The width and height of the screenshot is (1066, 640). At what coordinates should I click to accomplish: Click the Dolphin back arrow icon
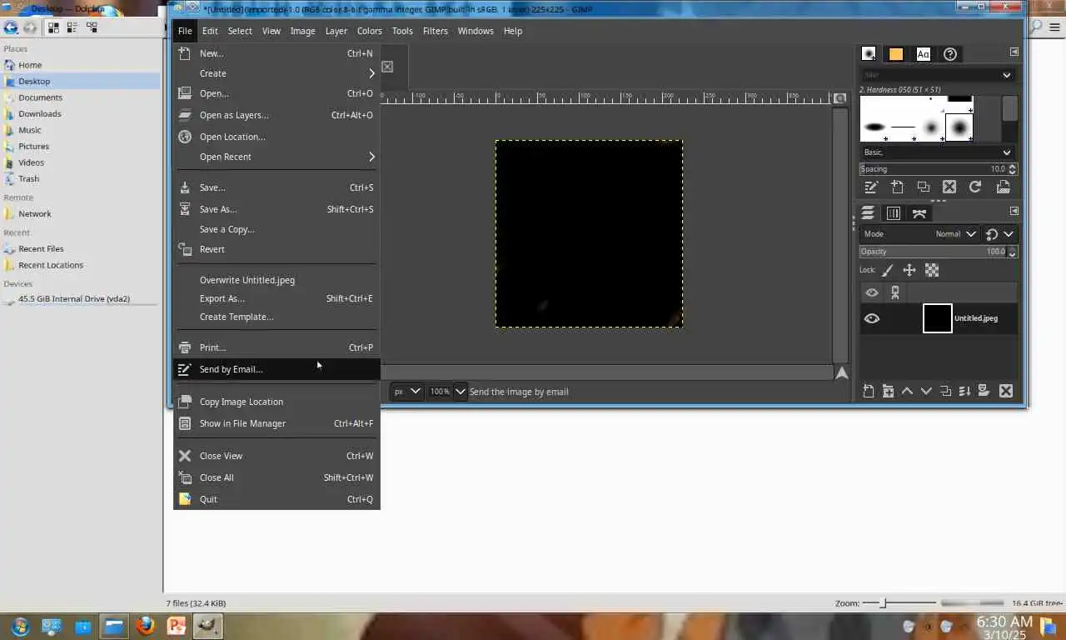pyautogui.click(x=10, y=27)
